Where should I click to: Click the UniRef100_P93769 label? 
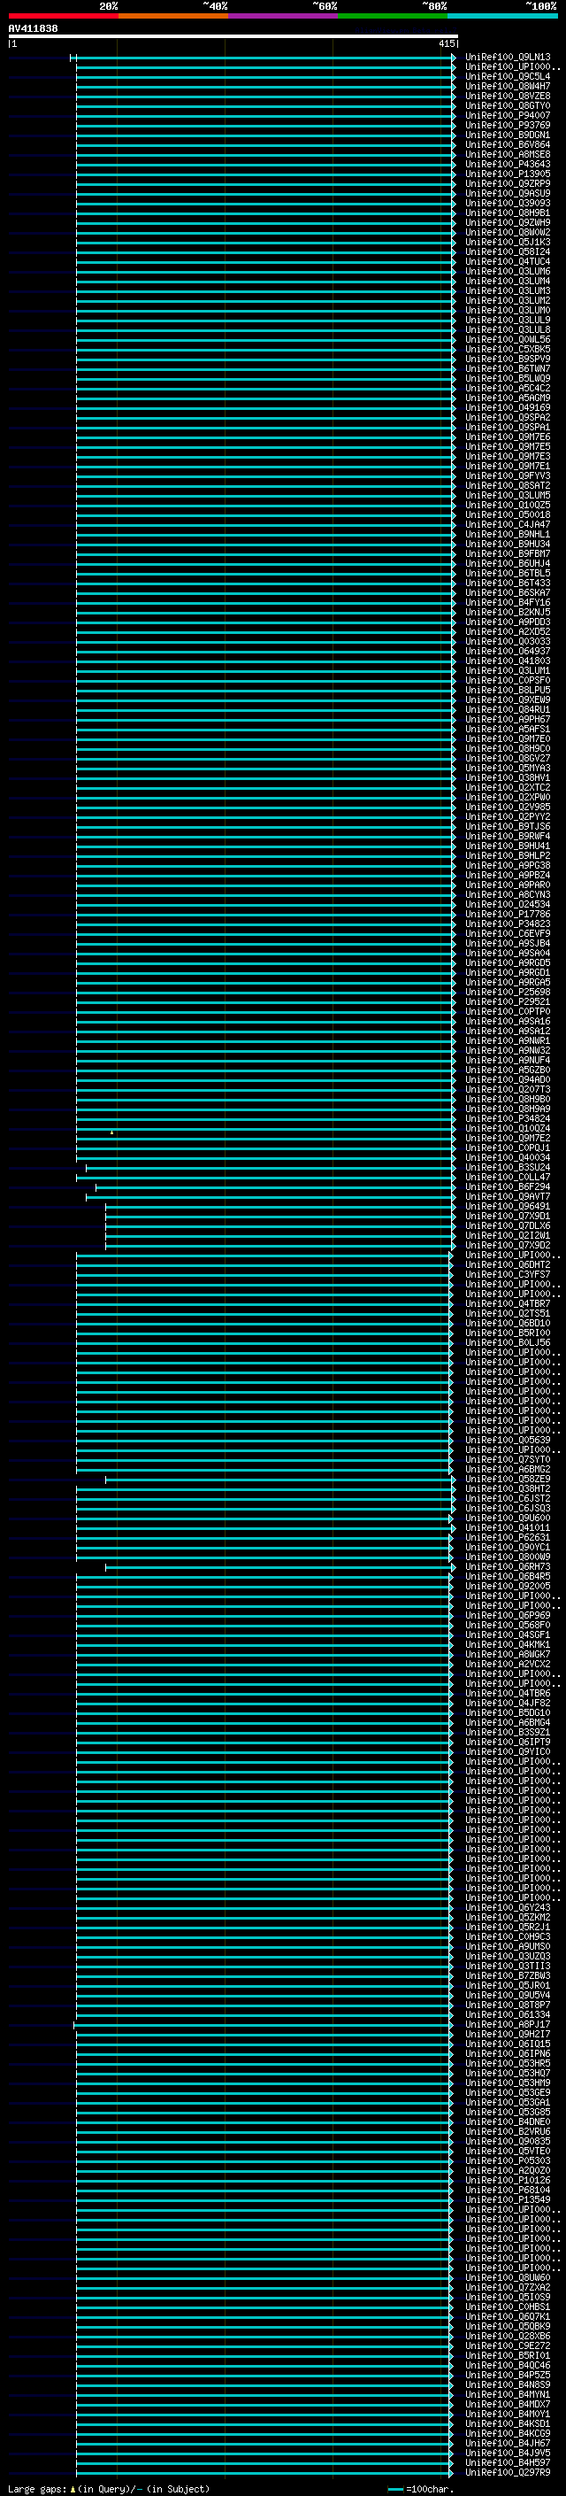pos(508,125)
